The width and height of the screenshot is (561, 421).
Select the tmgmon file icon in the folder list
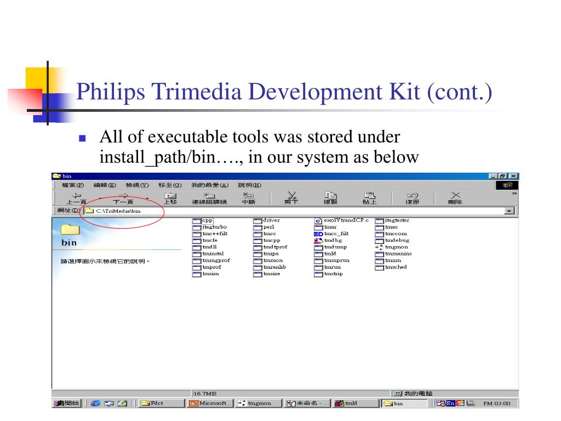[379, 247]
